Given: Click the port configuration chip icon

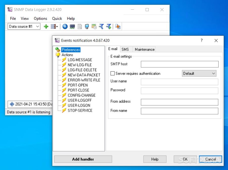Looking at the screenshot, I should [72, 27].
